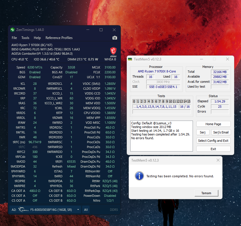Minimize the TestMem5 main window
Screen dimensions: 241x226
202,59
